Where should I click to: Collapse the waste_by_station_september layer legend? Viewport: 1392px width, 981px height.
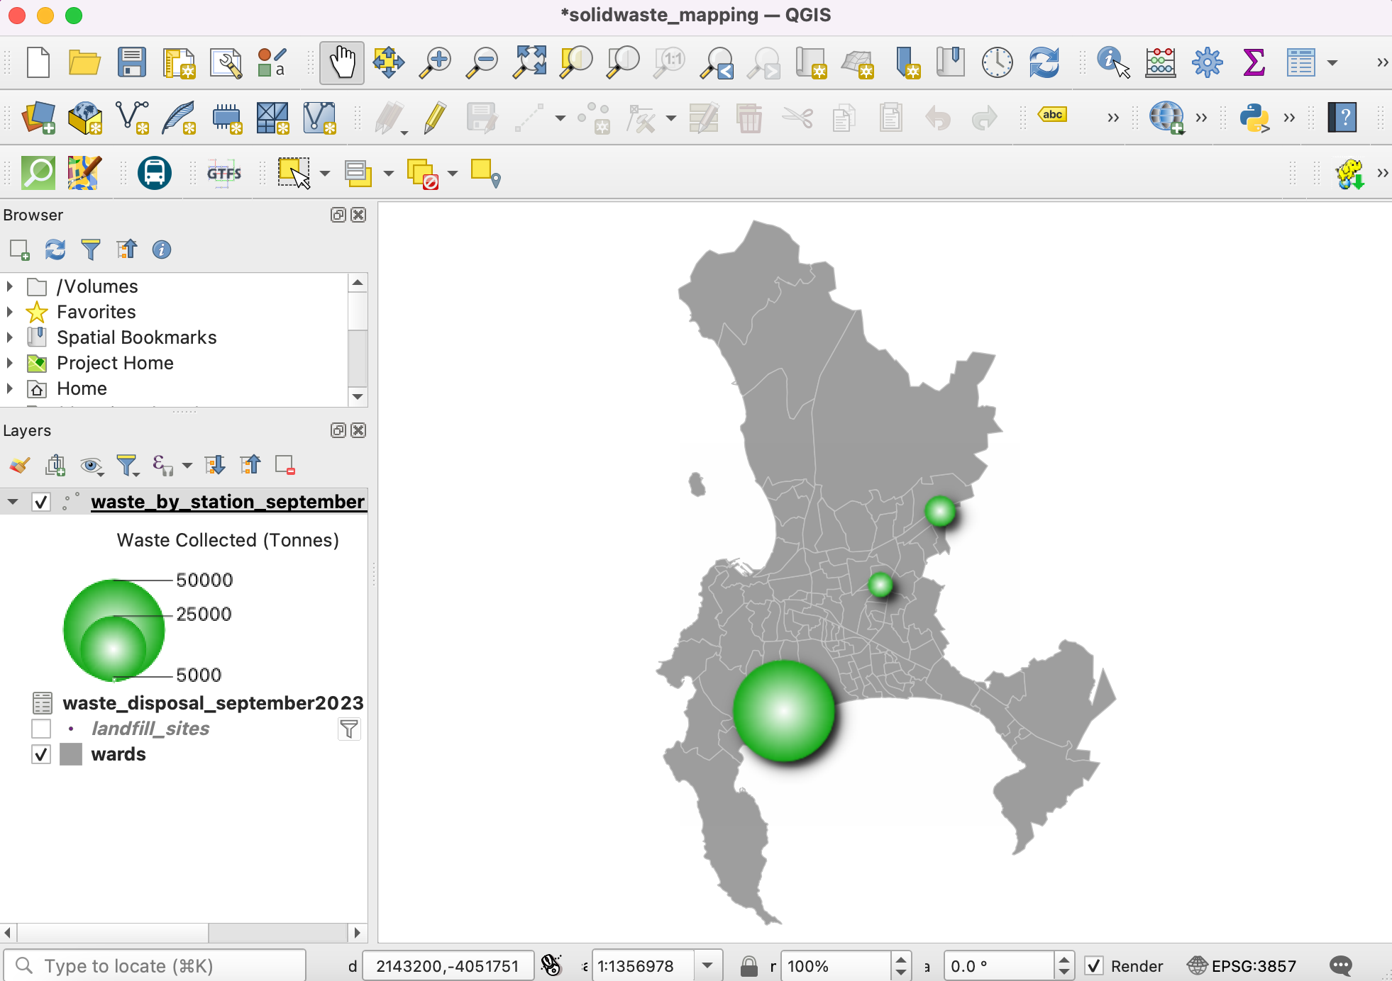click(13, 502)
